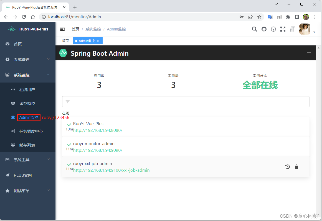
Task: Click the 系统管理 gear icon in sidebar
Action: tap(7, 59)
